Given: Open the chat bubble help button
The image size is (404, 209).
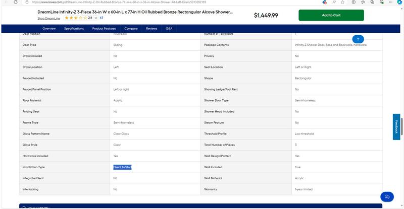Looking at the screenshot, I should (387, 196).
